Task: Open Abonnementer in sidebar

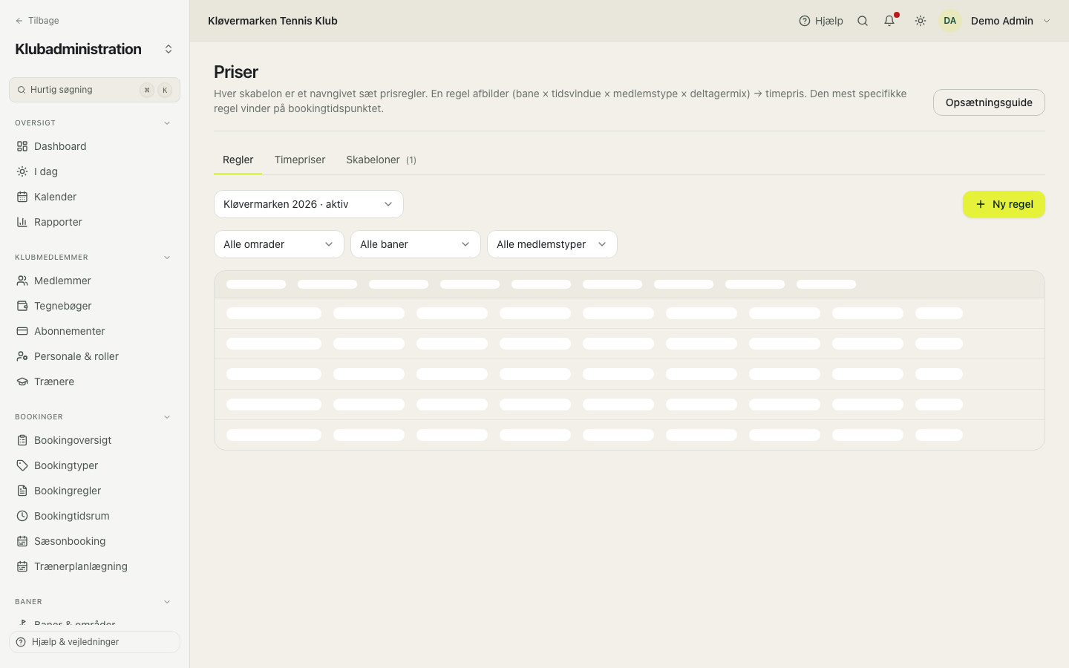Action: (94, 331)
